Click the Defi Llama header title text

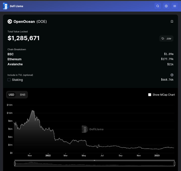pos(17,6)
